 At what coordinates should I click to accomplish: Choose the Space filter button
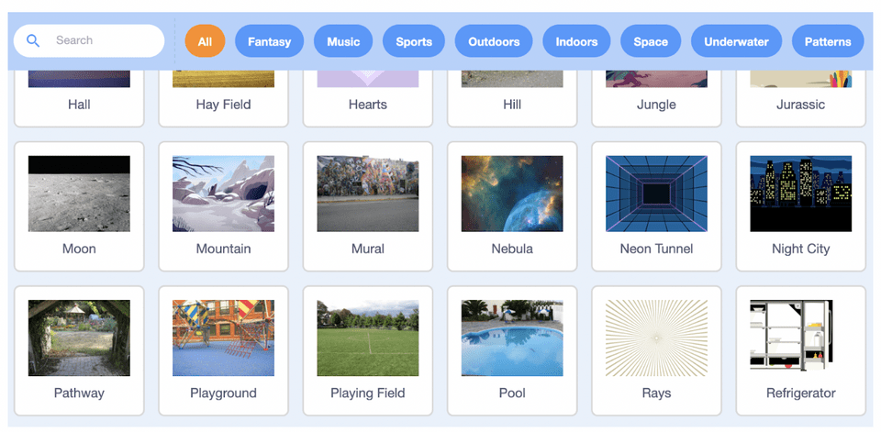(651, 41)
